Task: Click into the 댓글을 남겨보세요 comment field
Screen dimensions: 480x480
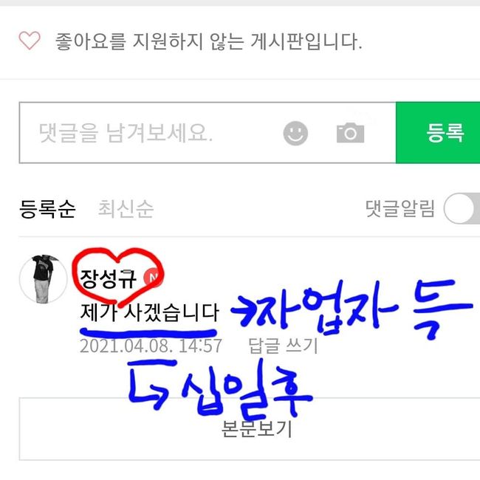Action: (208, 132)
